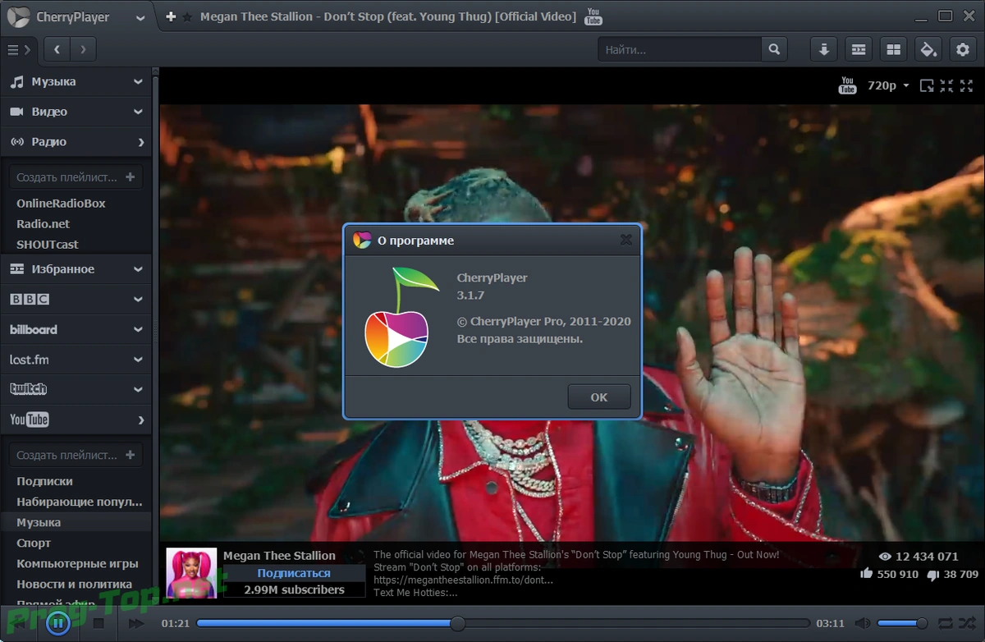Toggle the playlist view button
985x642 pixels.
tap(859, 50)
